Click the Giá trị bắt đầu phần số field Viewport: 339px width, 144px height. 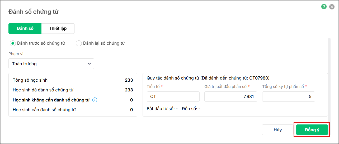tap(230, 97)
